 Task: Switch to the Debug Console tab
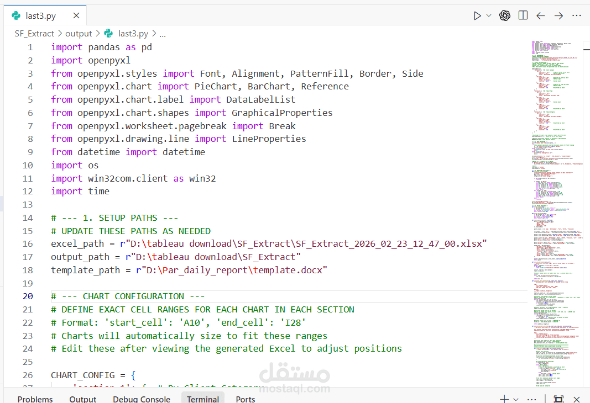pyautogui.click(x=142, y=399)
